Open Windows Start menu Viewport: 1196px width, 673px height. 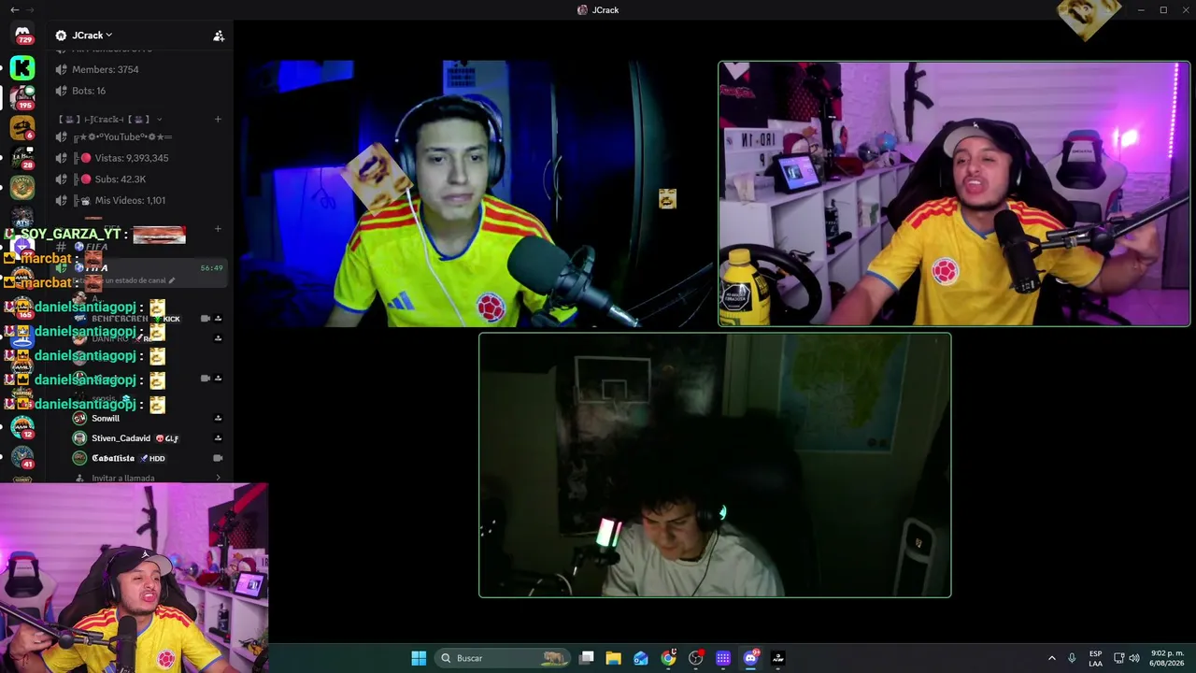click(x=419, y=658)
